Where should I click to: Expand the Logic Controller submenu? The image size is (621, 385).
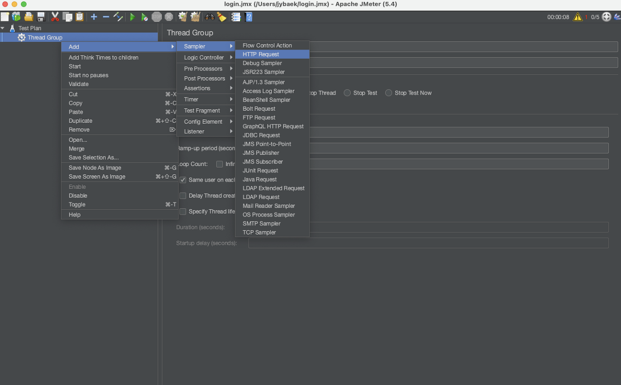pos(206,57)
